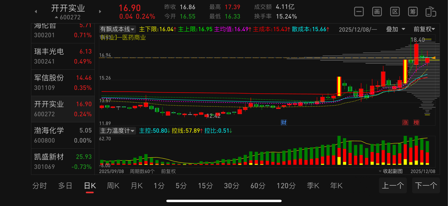Tap the orange price pointer arrow
Viewport: 448px width, 206px height.
point(433,58)
